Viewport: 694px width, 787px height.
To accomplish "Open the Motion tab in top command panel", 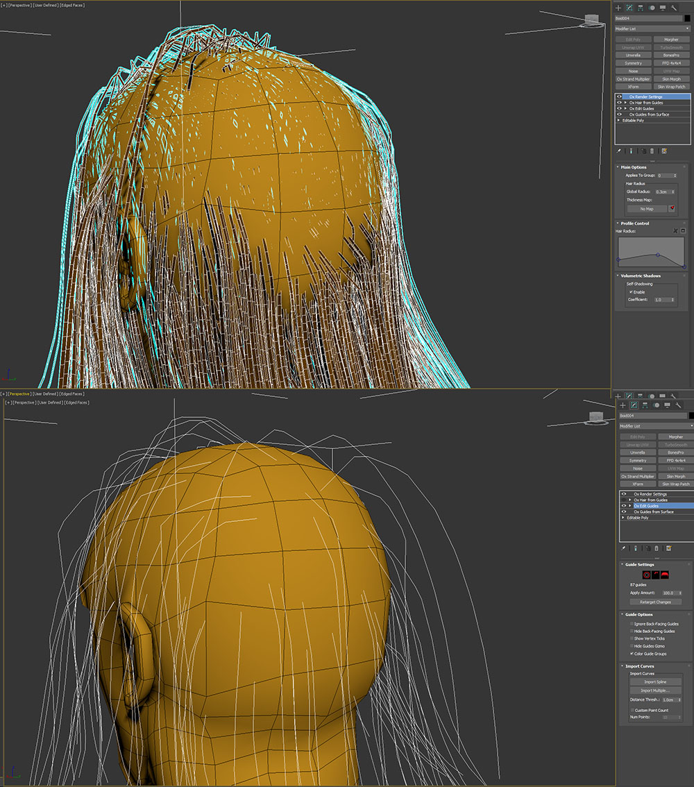I will (x=651, y=8).
